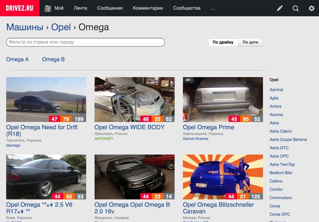Image resolution: width=319 pixels, height=222 pixels.
Task: Select Astra GTC model
Action: [279, 148]
